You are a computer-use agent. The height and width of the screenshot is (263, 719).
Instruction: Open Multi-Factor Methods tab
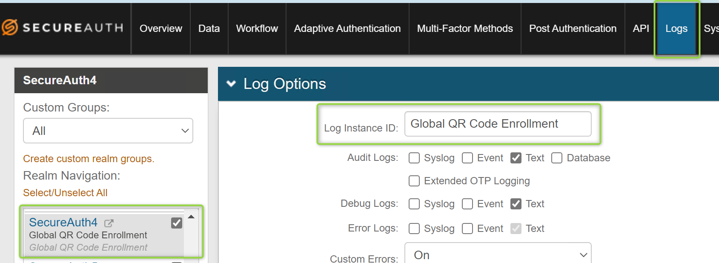[x=465, y=29]
